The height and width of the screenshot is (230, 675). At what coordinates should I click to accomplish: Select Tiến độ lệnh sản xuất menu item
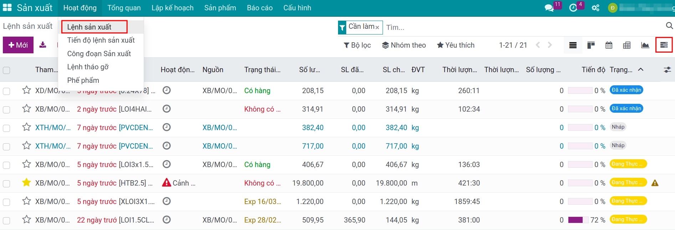point(101,40)
